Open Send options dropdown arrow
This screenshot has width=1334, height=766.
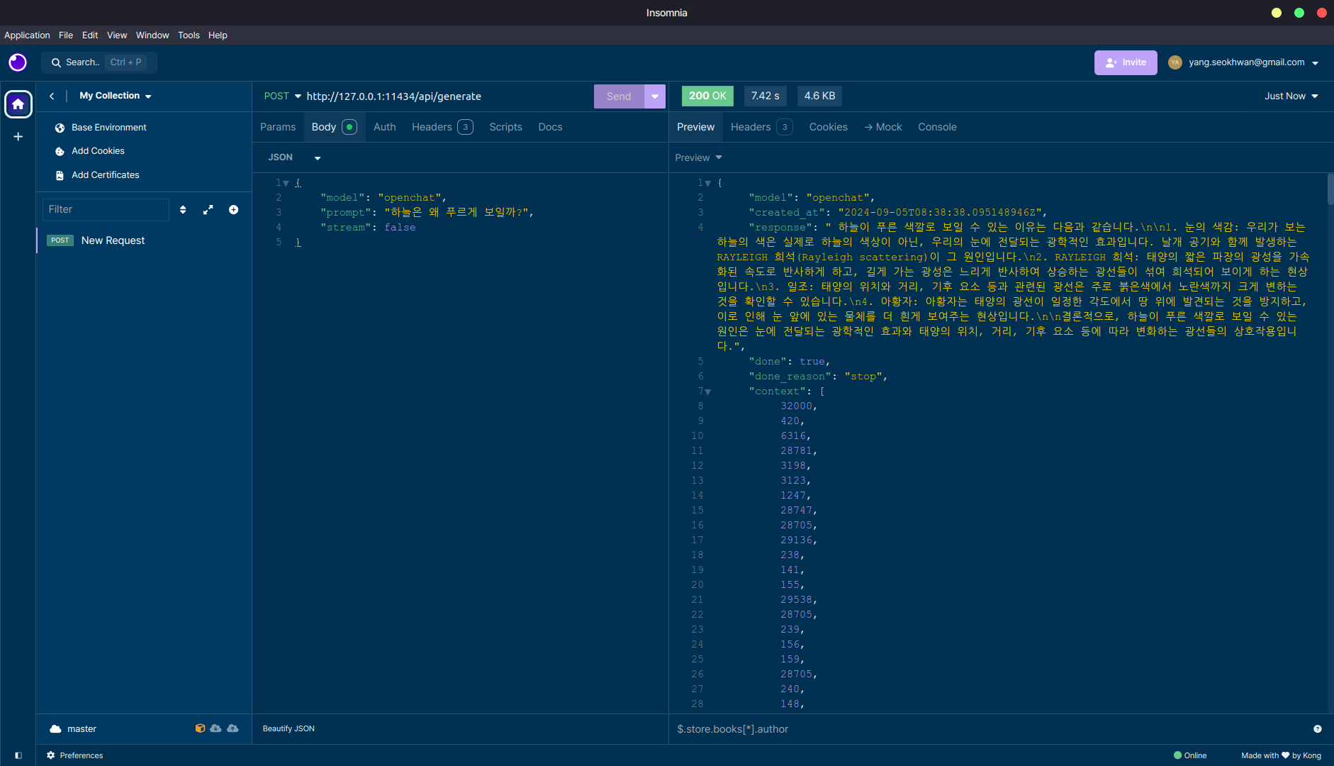click(655, 96)
